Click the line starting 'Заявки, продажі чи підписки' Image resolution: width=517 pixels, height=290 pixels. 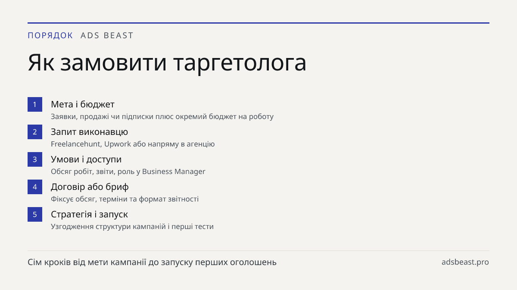click(x=162, y=116)
